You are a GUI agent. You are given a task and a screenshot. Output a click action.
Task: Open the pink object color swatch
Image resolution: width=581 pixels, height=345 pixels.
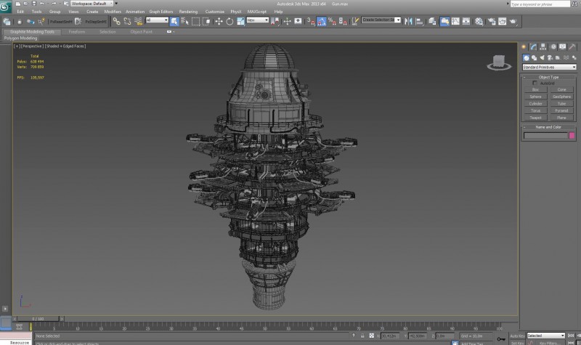tap(572, 135)
